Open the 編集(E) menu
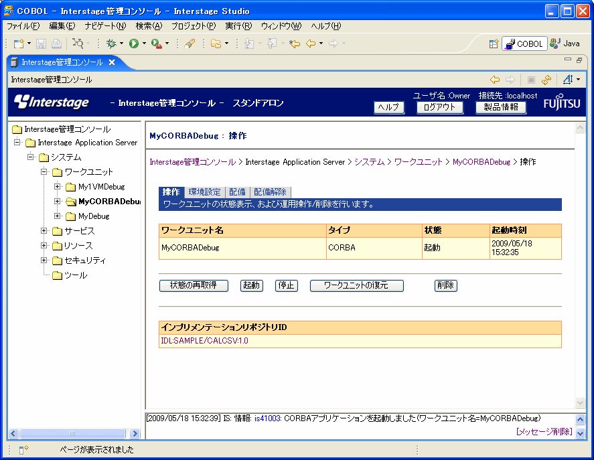The width and height of the screenshot is (594, 460). 62,25
